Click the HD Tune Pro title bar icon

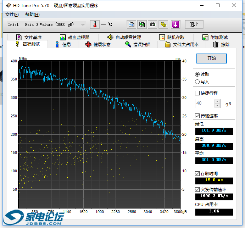coord(9,5)
